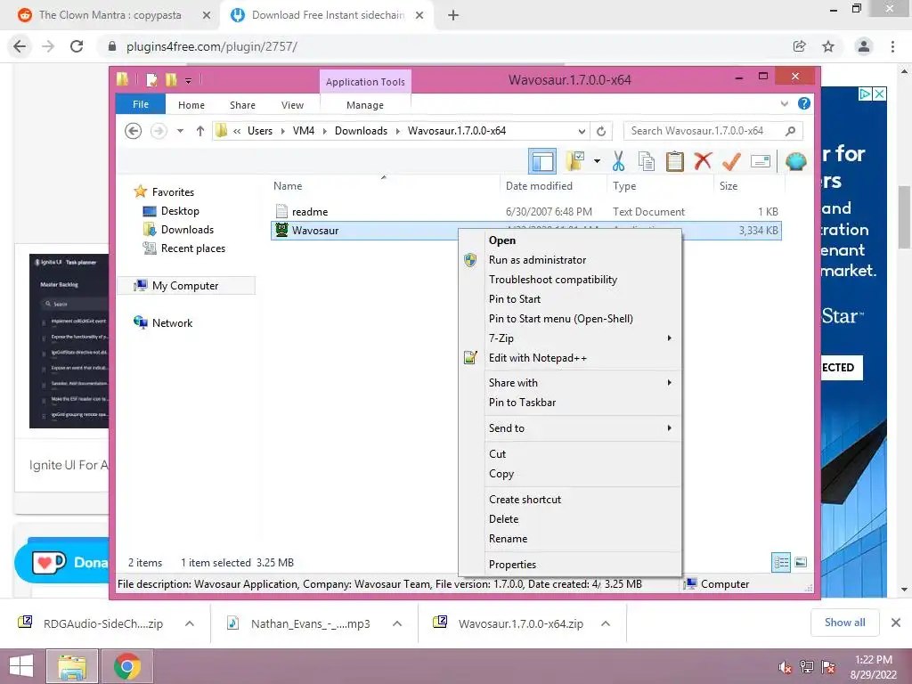
Task: Click the VM4 breadcrumb in address bar
Action: pyautogui.click(x=303, y=131)
